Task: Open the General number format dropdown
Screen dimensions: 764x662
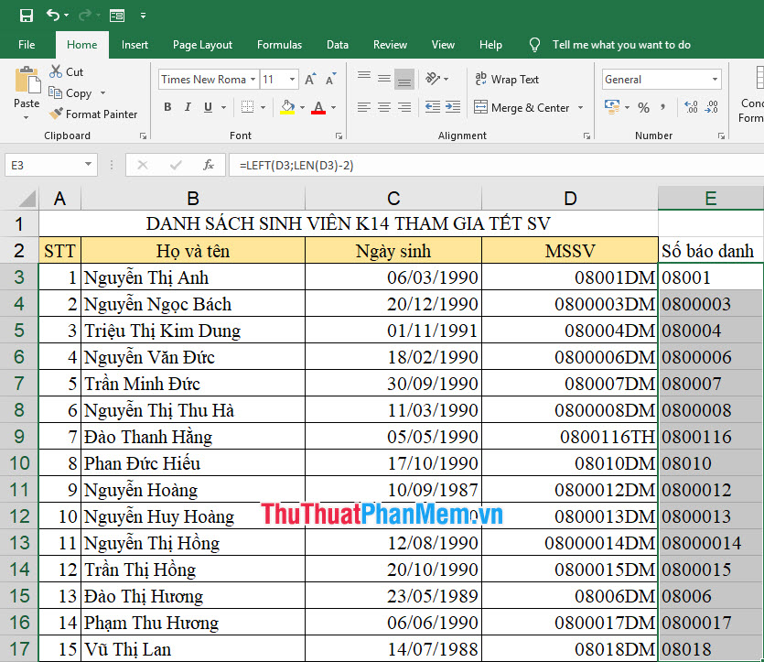Action: point(661,79)
